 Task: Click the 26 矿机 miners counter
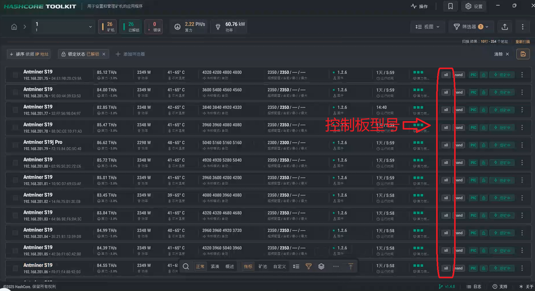(x=108, y=27)
